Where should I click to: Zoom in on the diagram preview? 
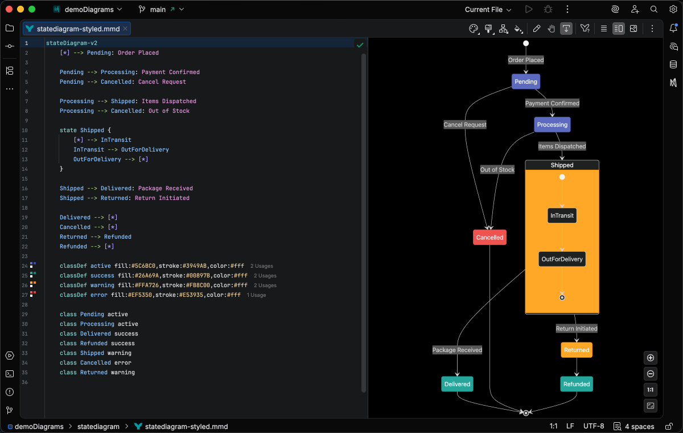651,358
